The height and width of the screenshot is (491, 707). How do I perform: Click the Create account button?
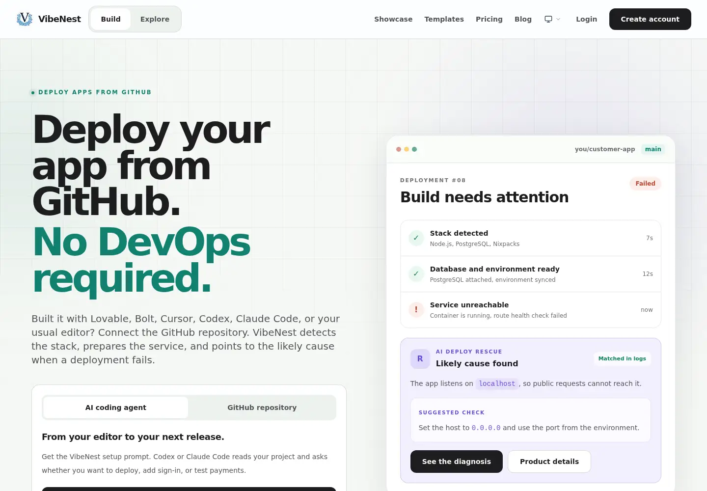point(650,19)
